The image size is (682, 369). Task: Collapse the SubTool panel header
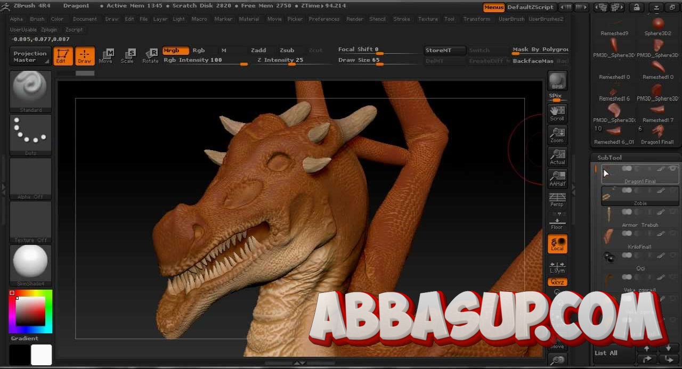(609, 158)
